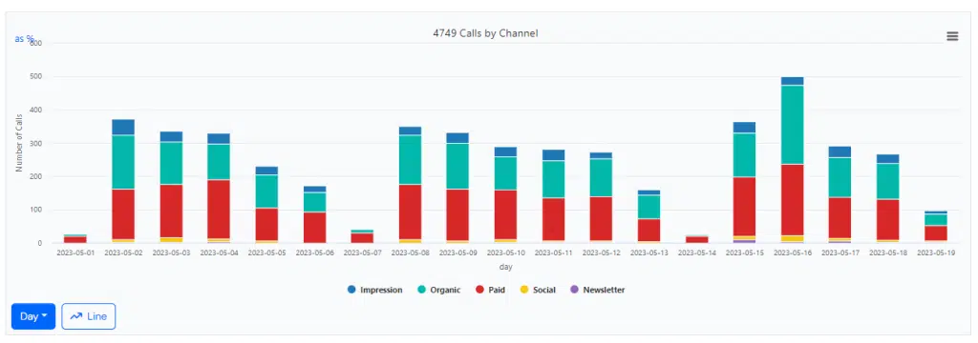Toggle the Social series legend label
This screenshot has height=343, width=978.
543,290
